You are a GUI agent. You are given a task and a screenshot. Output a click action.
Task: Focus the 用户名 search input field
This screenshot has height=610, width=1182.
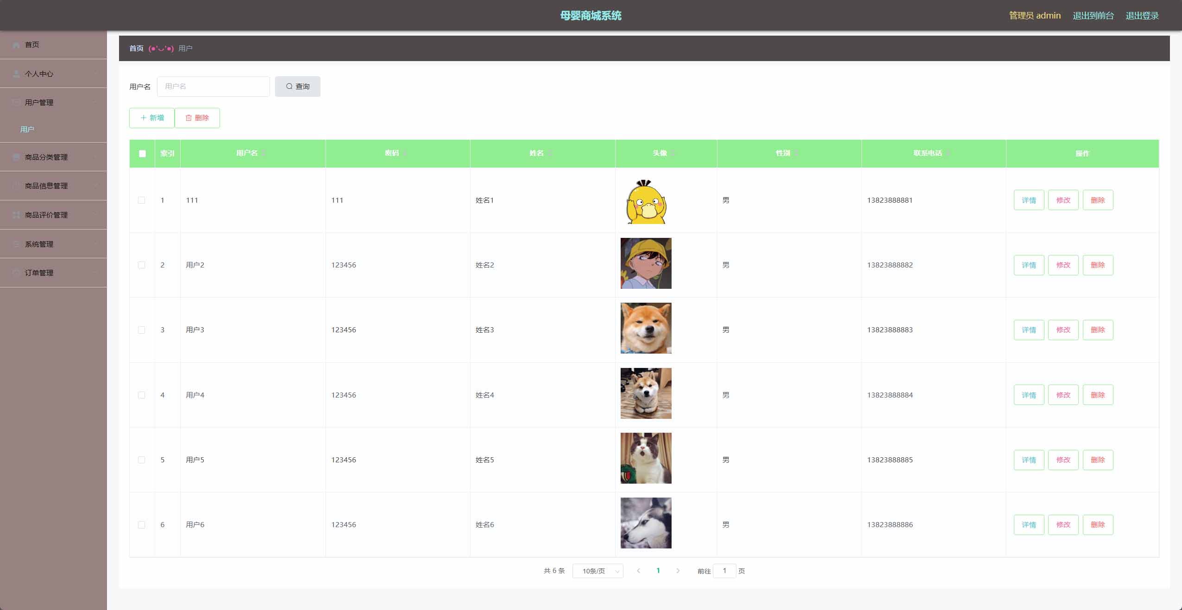[x=214, y=87]
